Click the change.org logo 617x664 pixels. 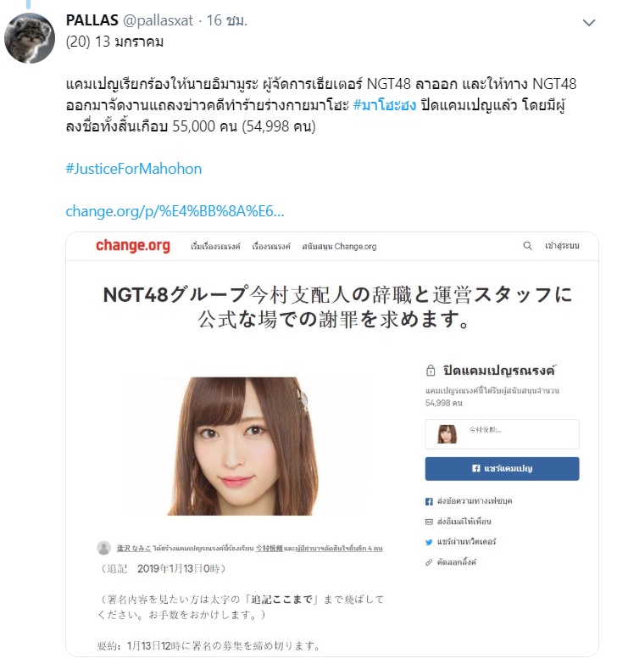[133, 246]
